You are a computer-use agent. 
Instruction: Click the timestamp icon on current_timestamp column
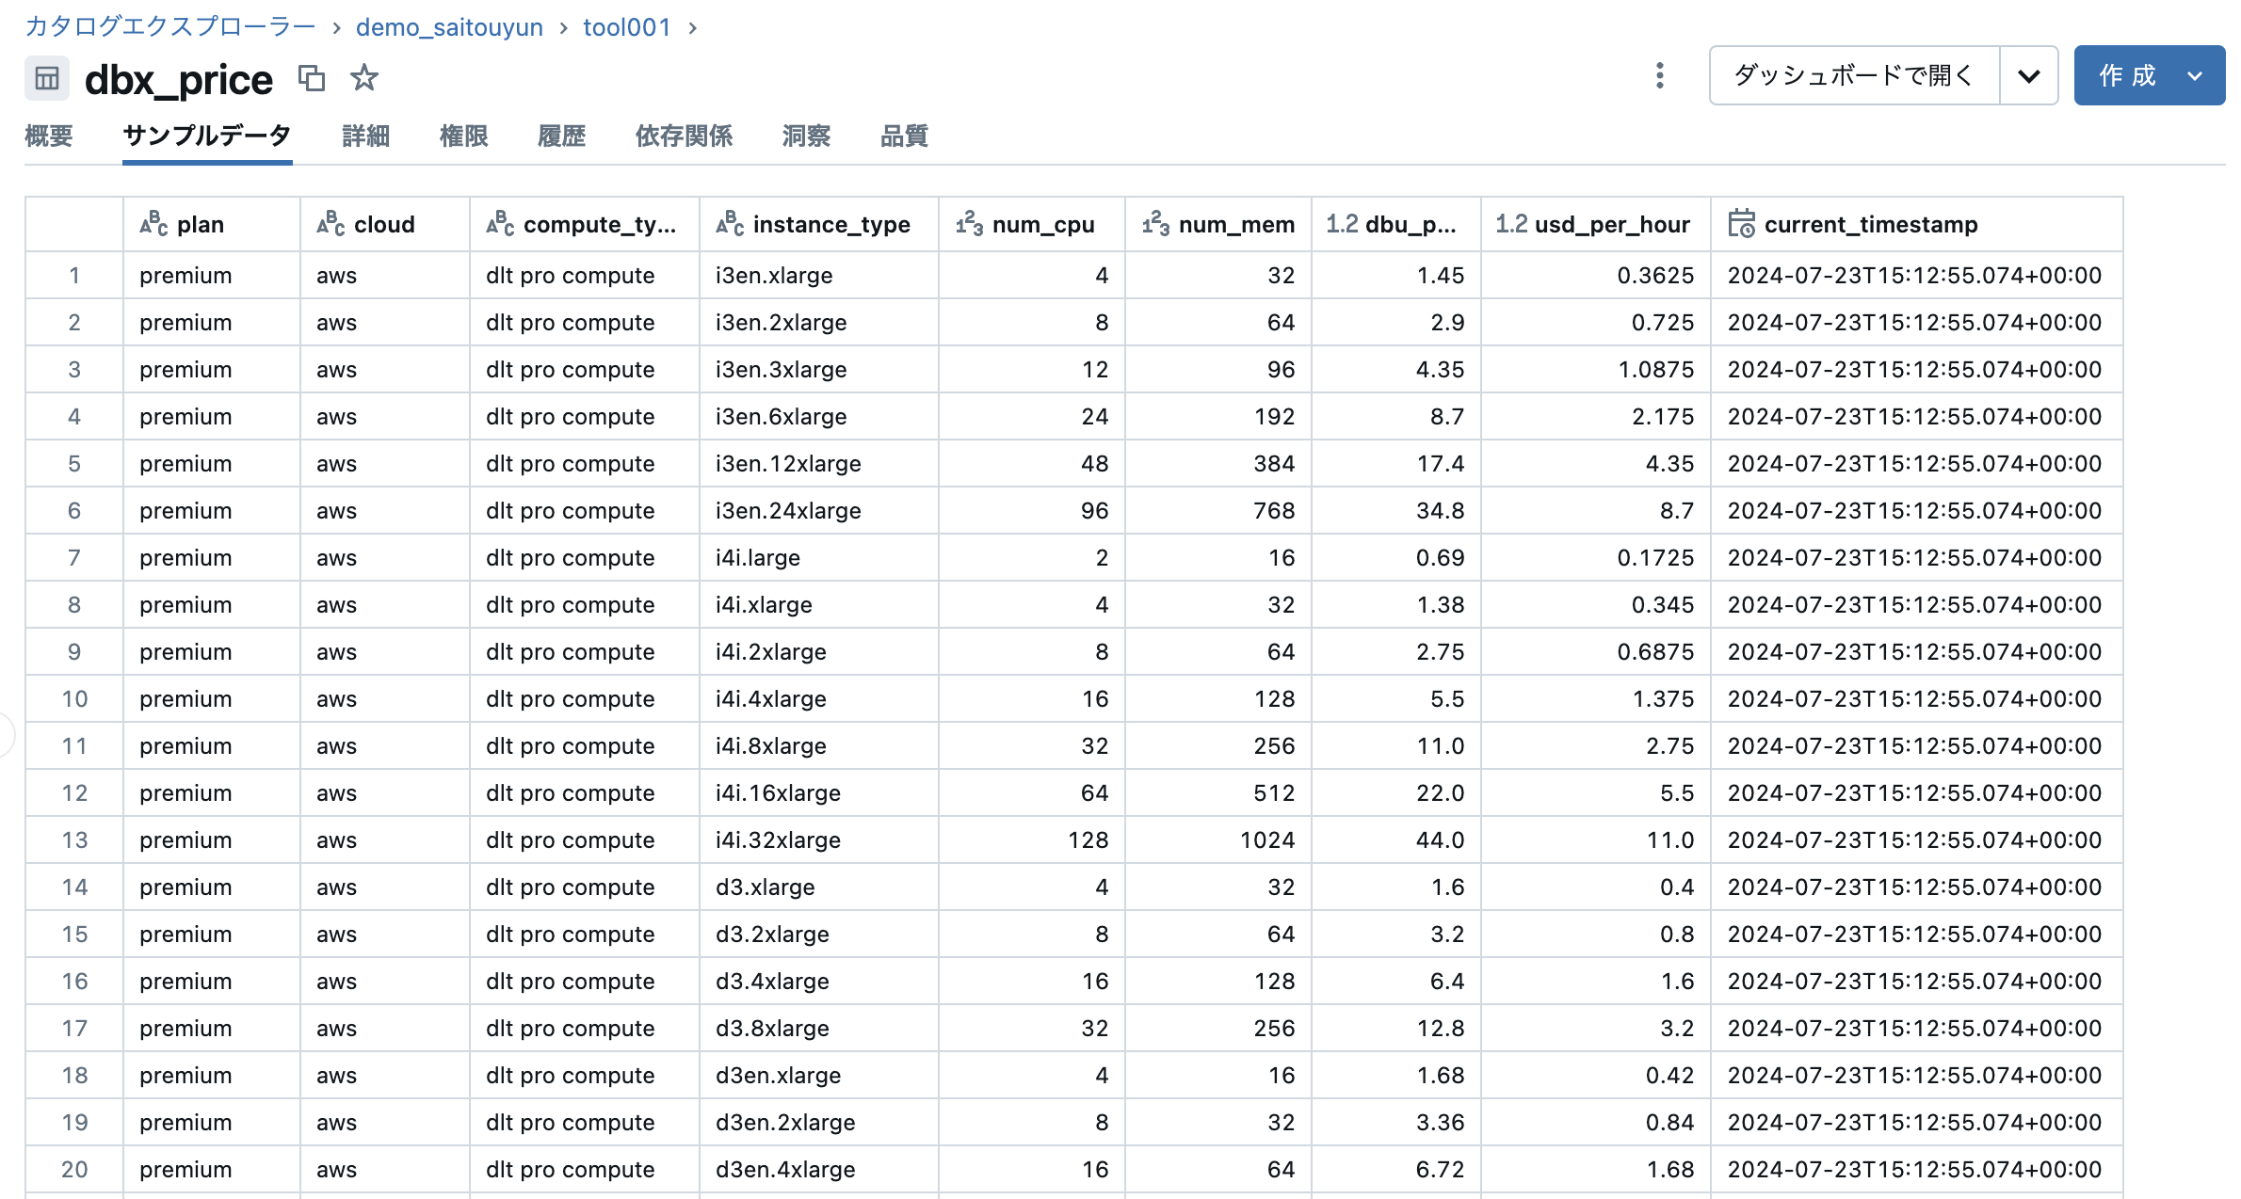(1741, 224)
